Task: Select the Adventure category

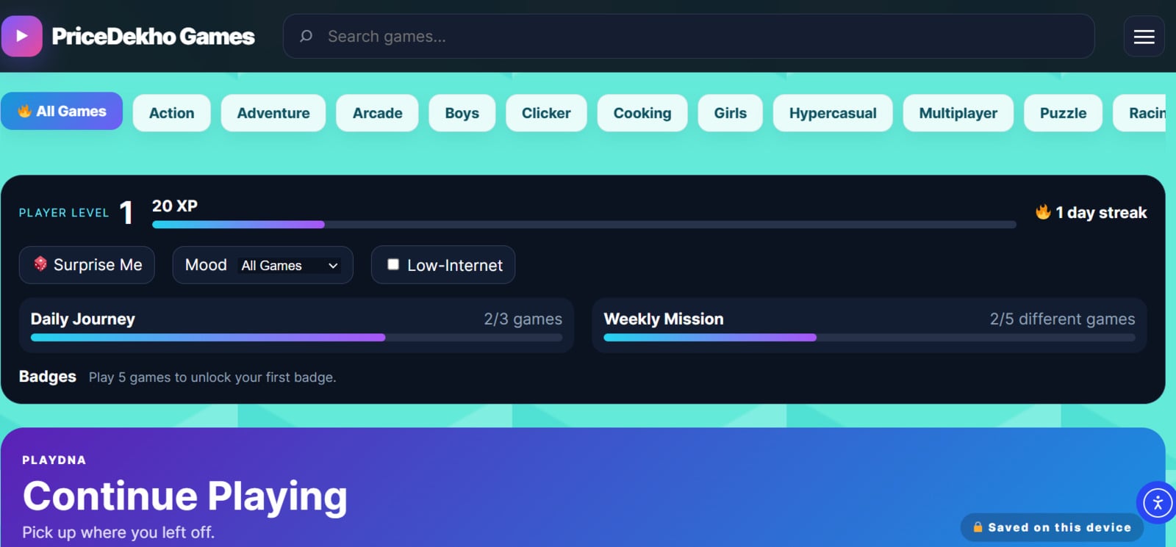Action: tap(273, 113)
